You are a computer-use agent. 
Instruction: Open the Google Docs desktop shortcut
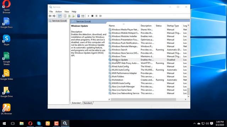6,23
